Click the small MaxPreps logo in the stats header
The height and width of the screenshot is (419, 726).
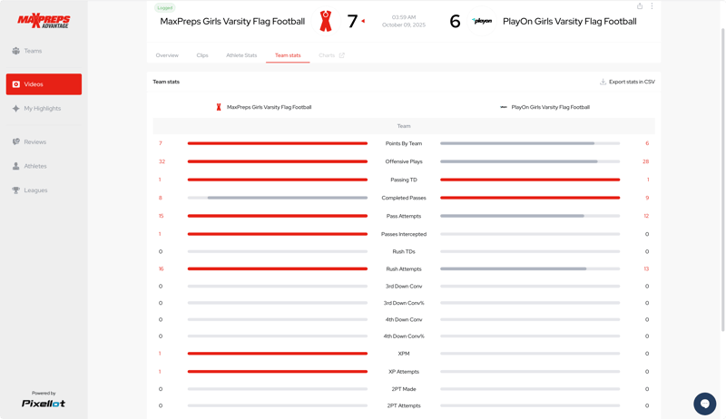(219, 107)
